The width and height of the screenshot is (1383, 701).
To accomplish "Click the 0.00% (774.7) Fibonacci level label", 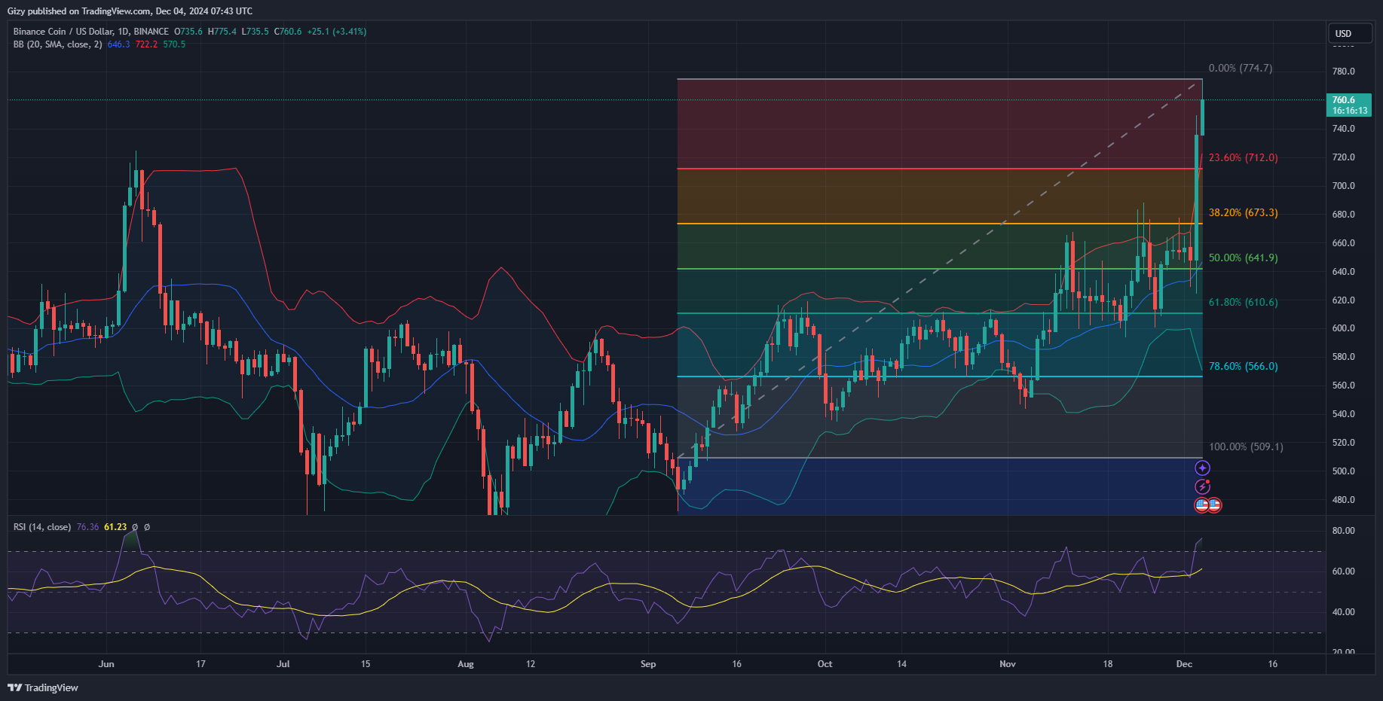I will [1241, 69].
